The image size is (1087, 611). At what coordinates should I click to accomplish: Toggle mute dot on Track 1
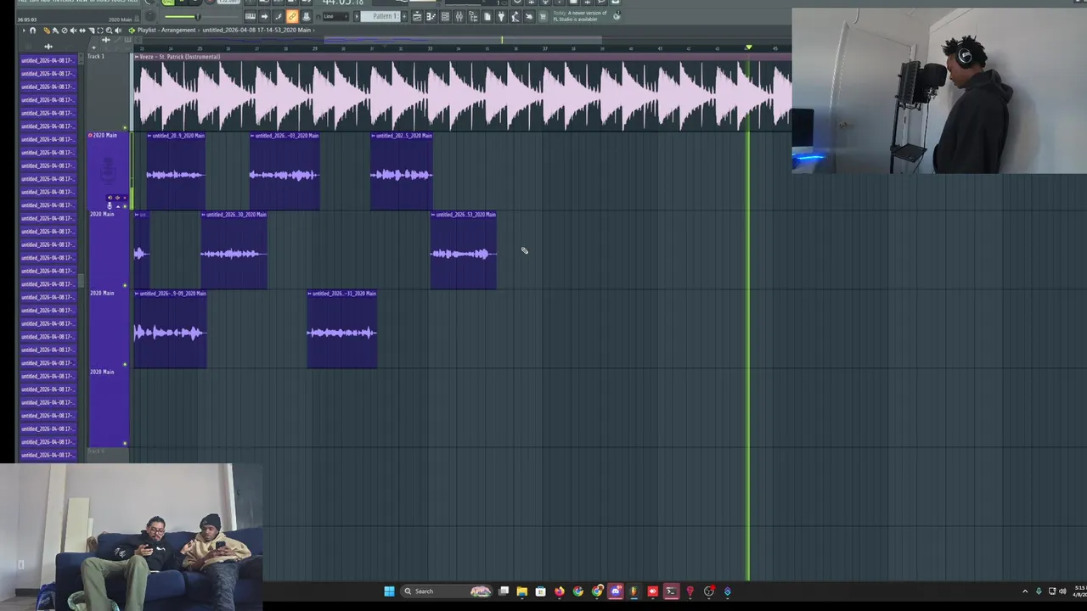point(126,128)
